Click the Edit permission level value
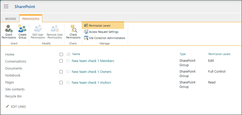 211,60
